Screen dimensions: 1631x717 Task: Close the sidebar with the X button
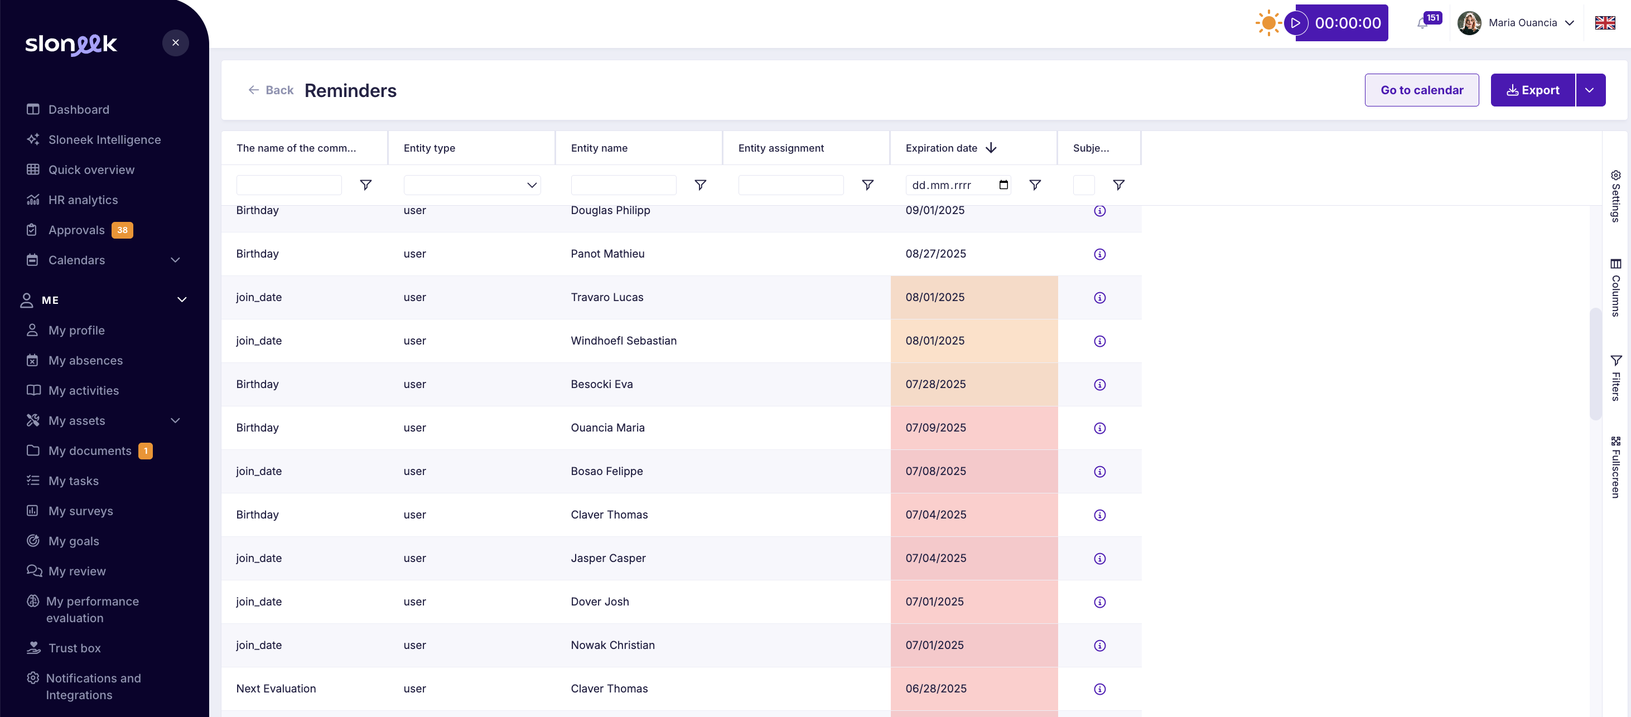[x=175, y=43]
